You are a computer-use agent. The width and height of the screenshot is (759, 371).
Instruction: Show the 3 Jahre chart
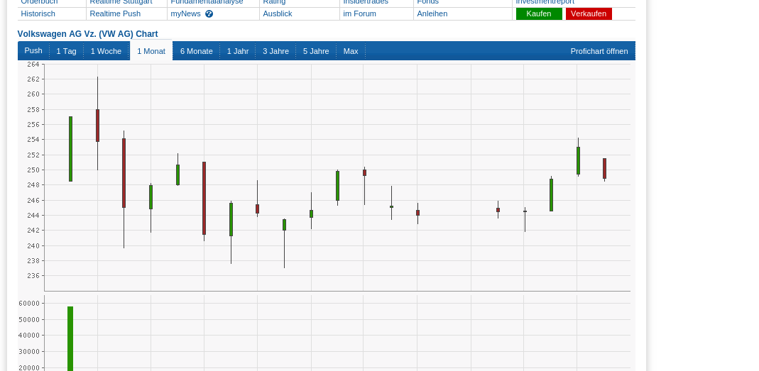[275, 51]
